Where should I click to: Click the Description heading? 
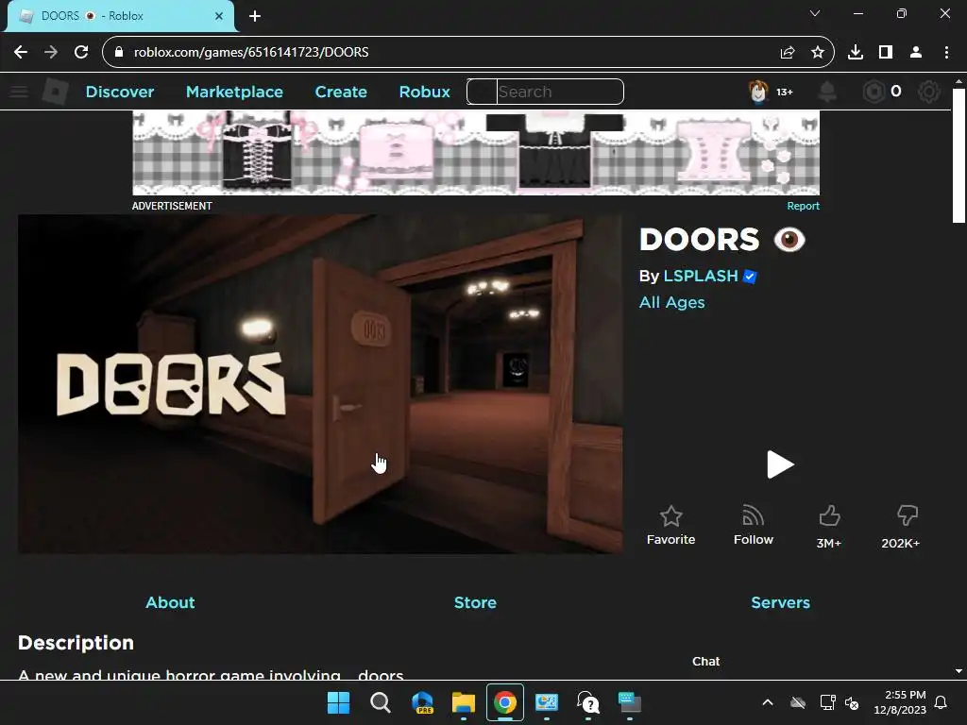pos(76,643)
